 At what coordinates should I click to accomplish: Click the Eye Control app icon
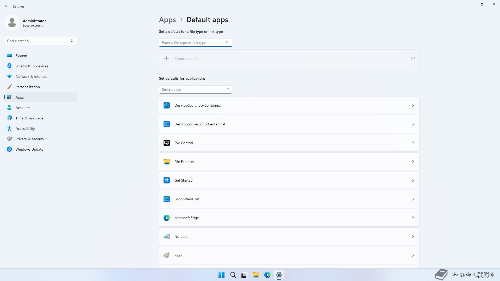[x=167, y=143]
